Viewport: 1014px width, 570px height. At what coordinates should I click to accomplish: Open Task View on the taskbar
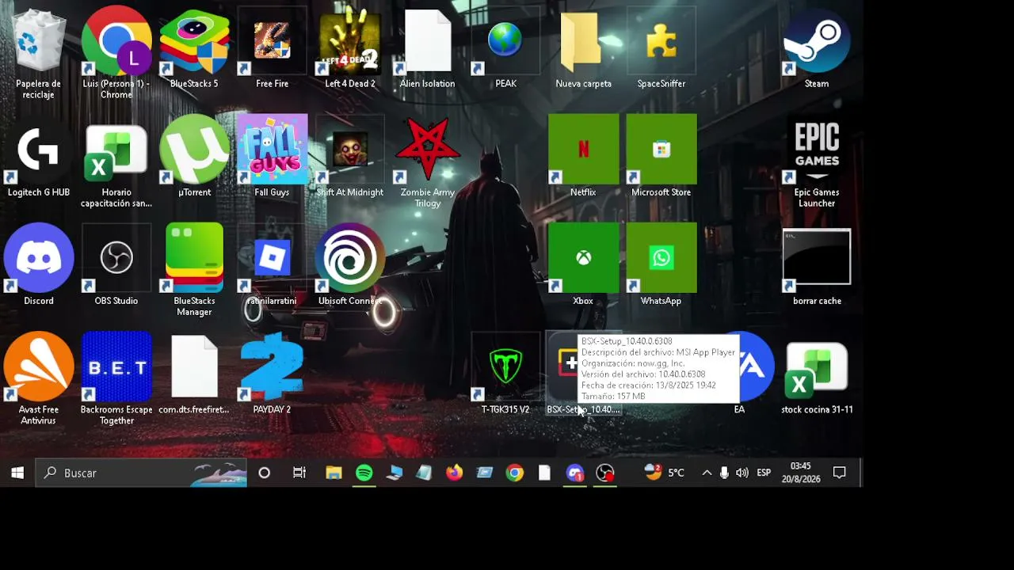tap(299, 473)
